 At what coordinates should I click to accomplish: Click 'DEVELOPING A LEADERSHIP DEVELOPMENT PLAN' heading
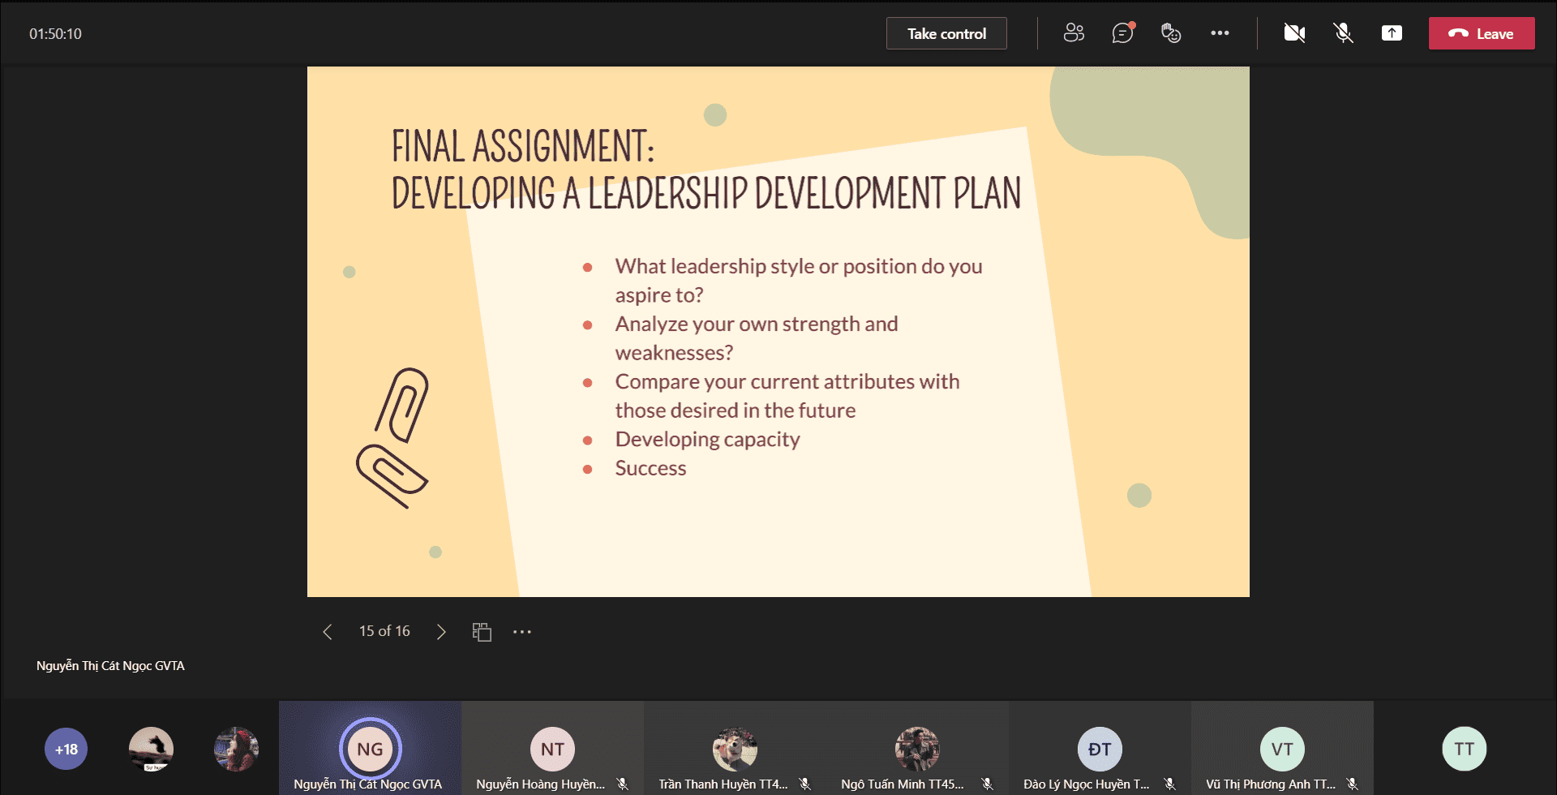[x=706, y=194]
